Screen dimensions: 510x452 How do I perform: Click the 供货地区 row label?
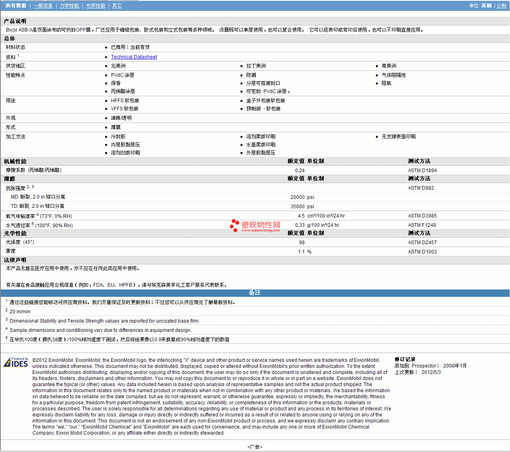point(16,66)
